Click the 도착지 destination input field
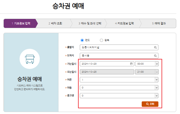 point(119,56)
